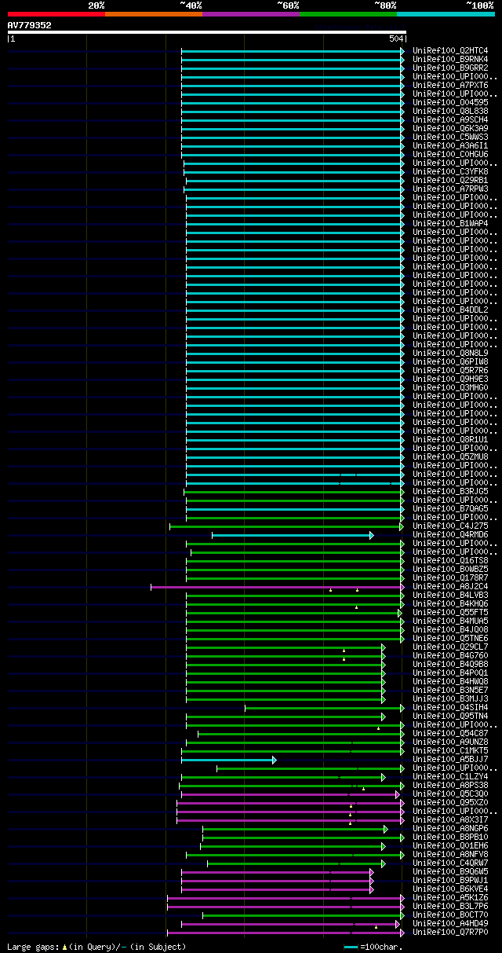
Task: Select the UniRef100_A8J2C4 label
Action: pos(450,586)
